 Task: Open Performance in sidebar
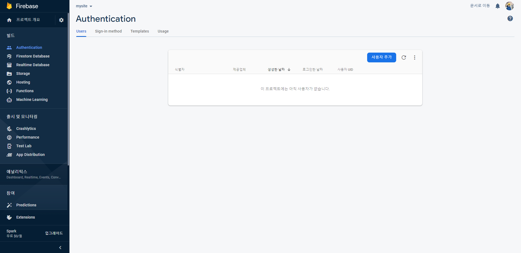(x=28, y=137)
